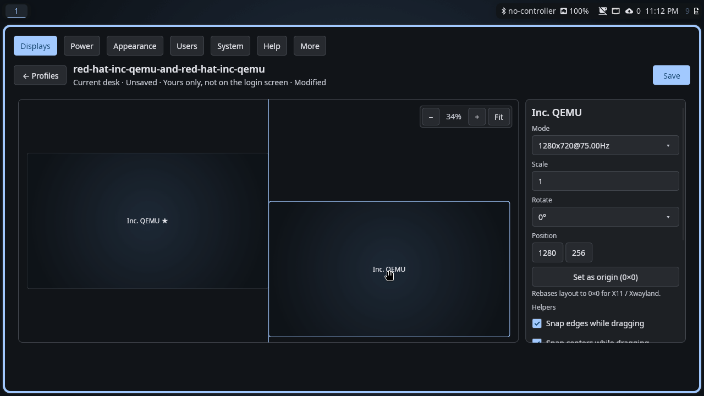Screen dimensions: 704x396
Task: Zoom out the layout with minus button
Action: coord(431,117)
